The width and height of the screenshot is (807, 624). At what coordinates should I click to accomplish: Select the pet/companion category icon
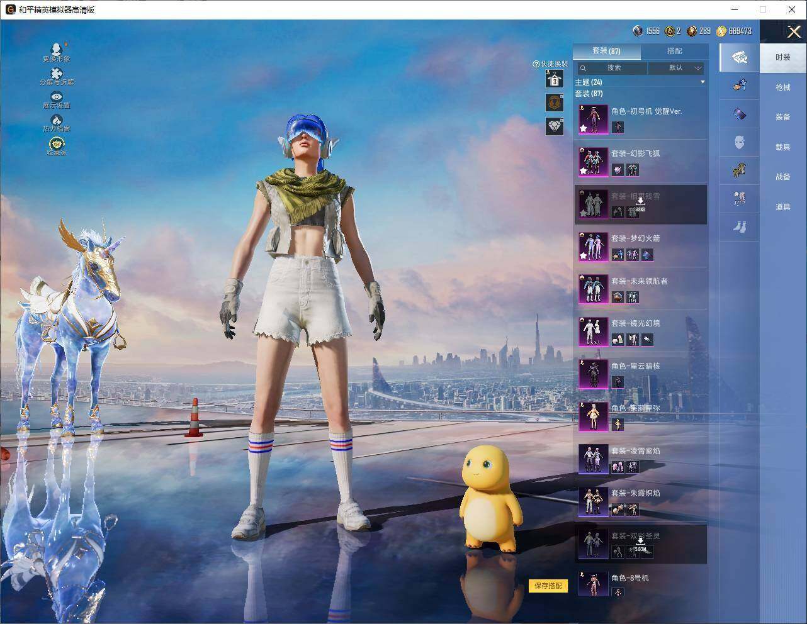click(x=740, y=85)
